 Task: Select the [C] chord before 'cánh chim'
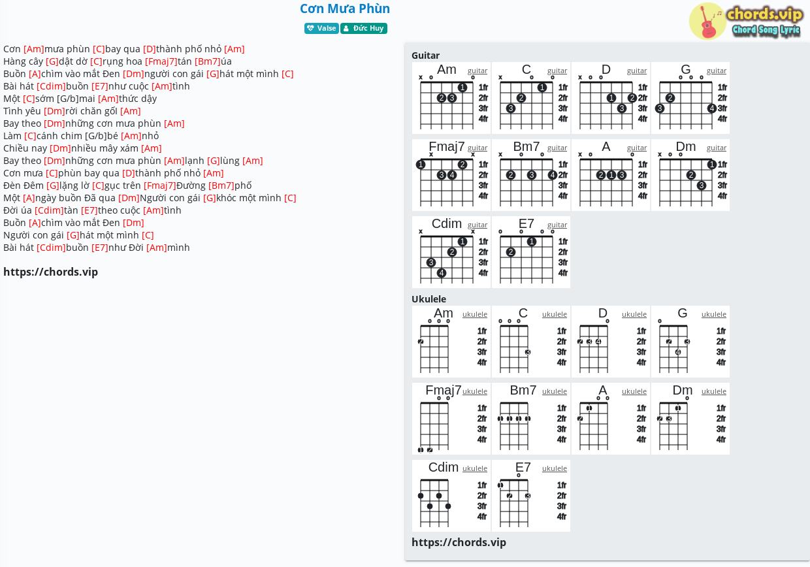point(31,136)
